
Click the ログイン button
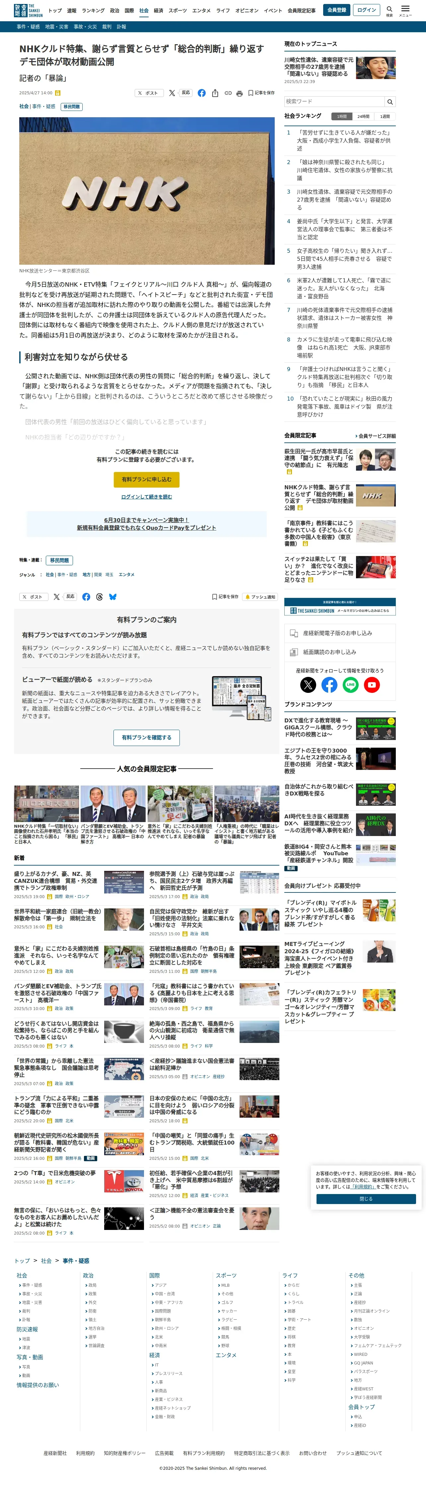[x=366, y=10]
